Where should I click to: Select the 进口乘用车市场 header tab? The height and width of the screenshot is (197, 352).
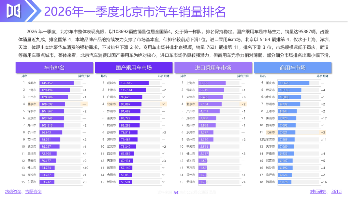[213, 68]
